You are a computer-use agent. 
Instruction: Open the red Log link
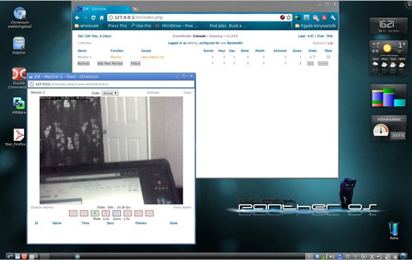(x=330, y=43)
